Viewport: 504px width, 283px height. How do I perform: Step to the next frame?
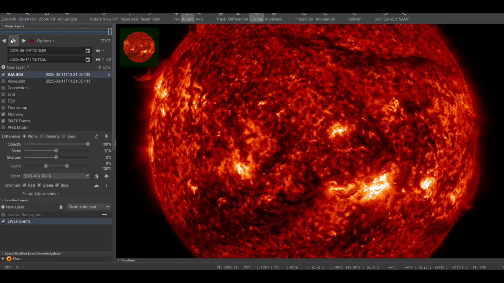click(24, 41)
